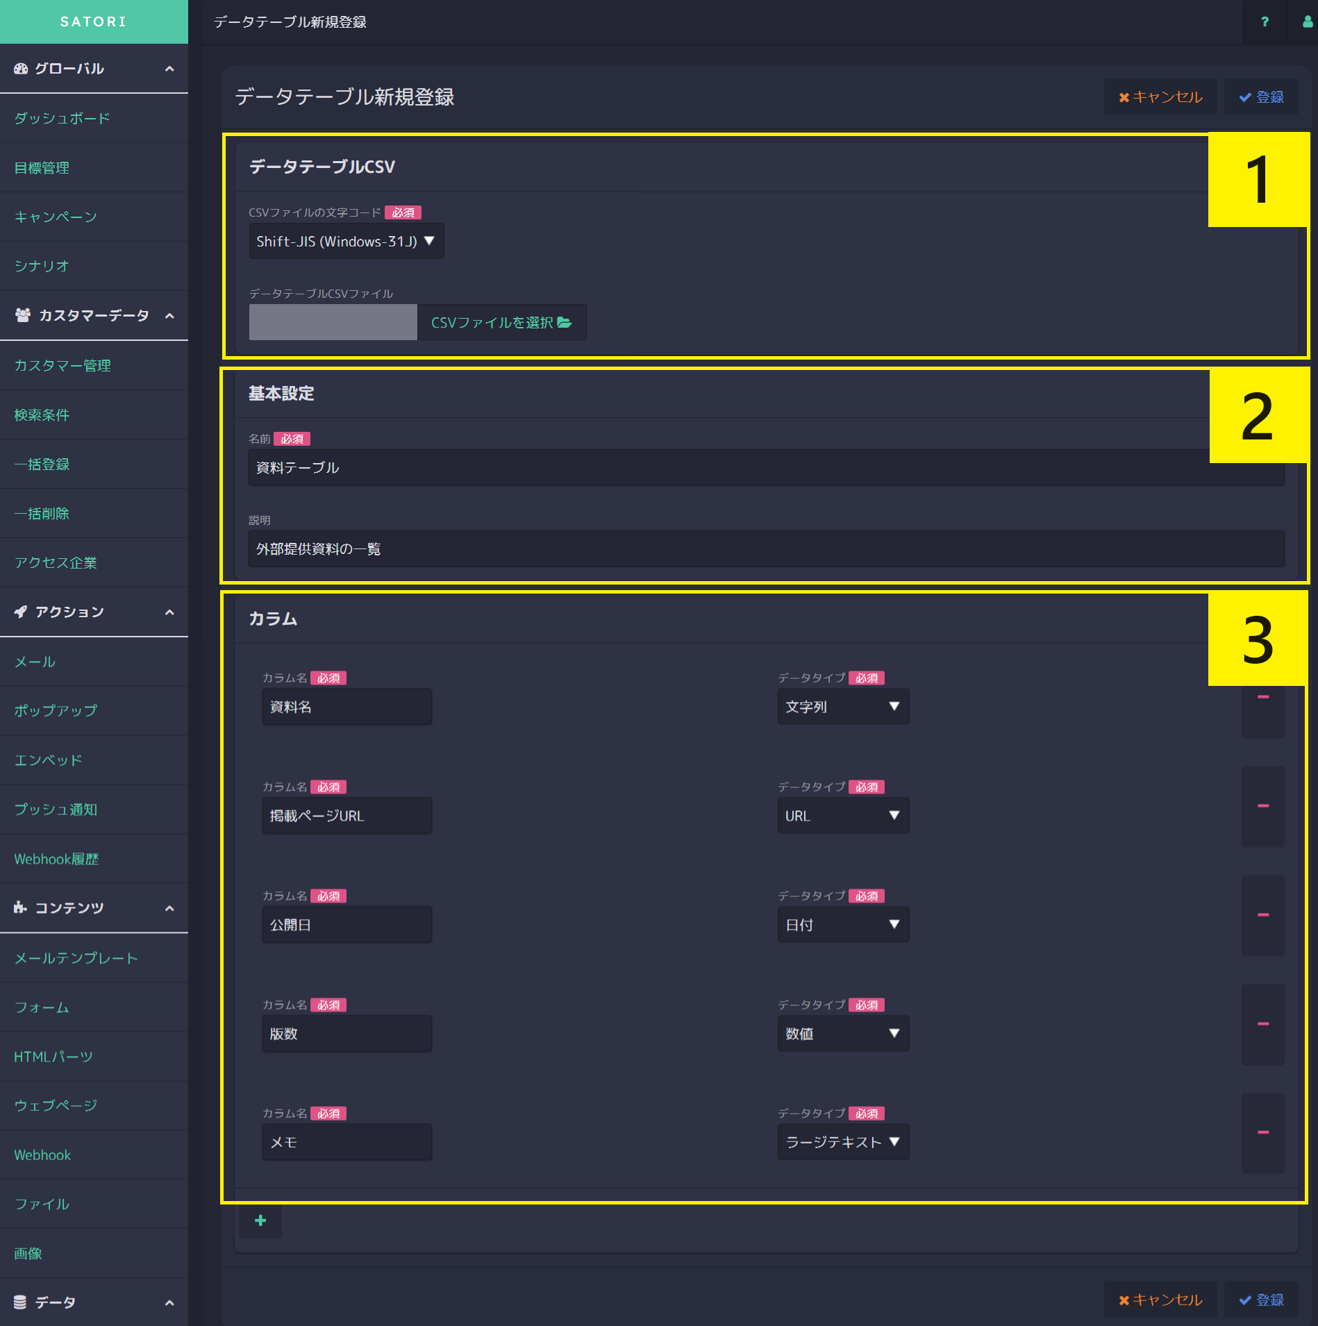Open Webhook履歴 in sidebar
1318x1326 pixels.
click(94, 859)
